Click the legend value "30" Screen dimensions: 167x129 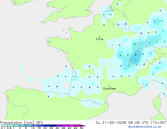(x=57, y=128)
